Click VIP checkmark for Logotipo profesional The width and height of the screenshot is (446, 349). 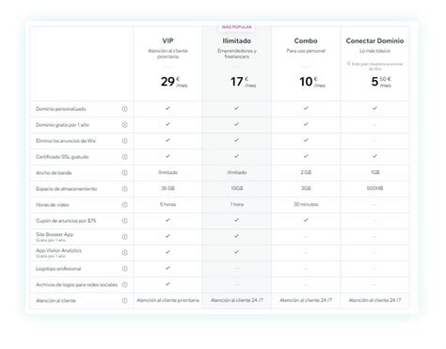[x=167, y=268]
